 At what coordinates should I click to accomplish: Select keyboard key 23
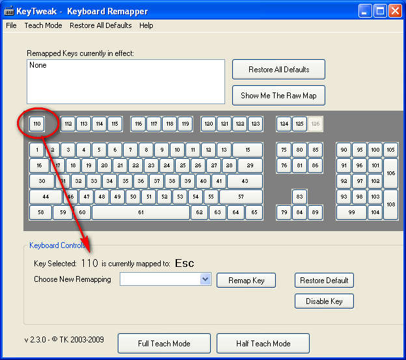coord(151,165)
